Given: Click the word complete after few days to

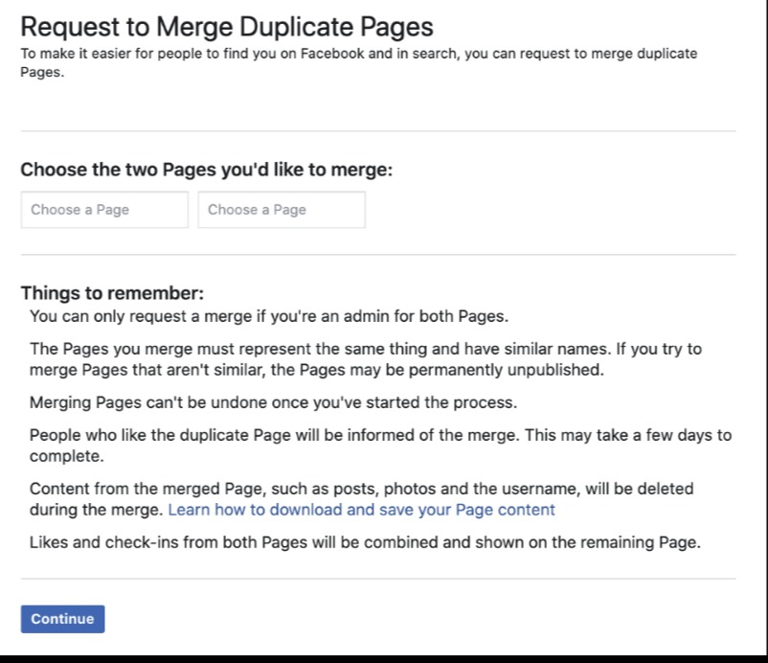Looking at the screenshot, I should pyautogui.click(x=67, y=456).
